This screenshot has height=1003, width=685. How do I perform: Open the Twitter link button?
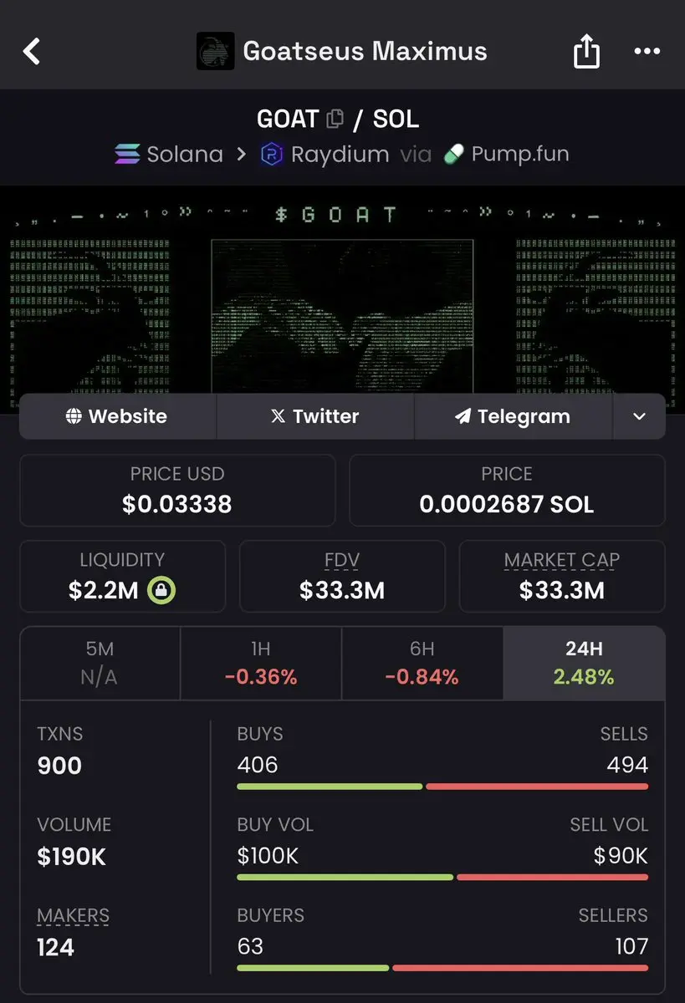[x=315, y=416]
